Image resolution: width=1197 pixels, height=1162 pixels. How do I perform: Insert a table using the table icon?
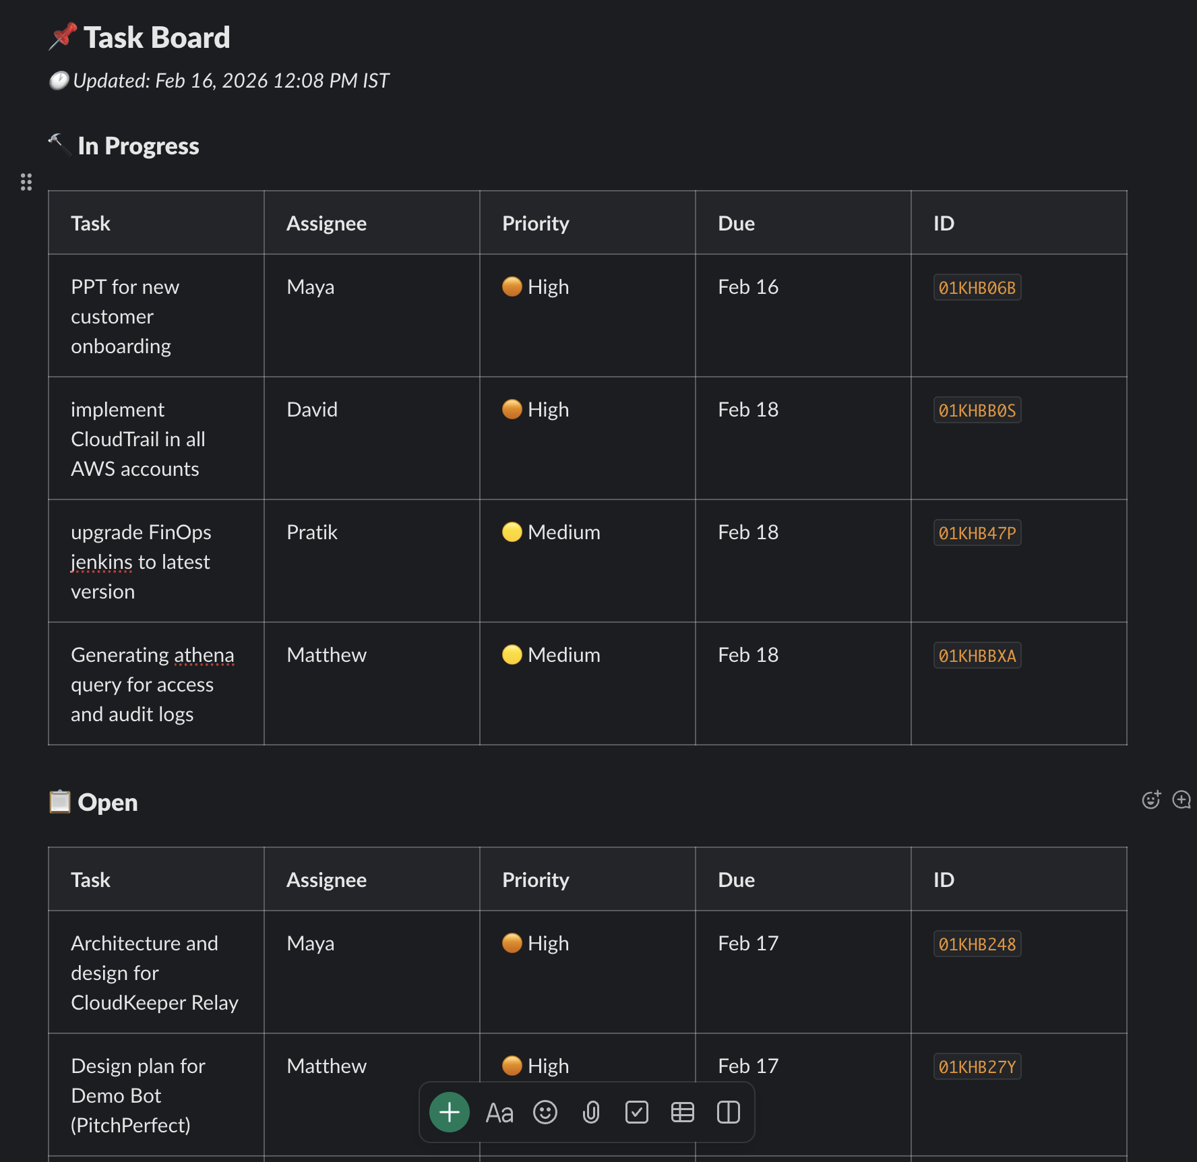pyautogui.click(x=682, y=1112)
